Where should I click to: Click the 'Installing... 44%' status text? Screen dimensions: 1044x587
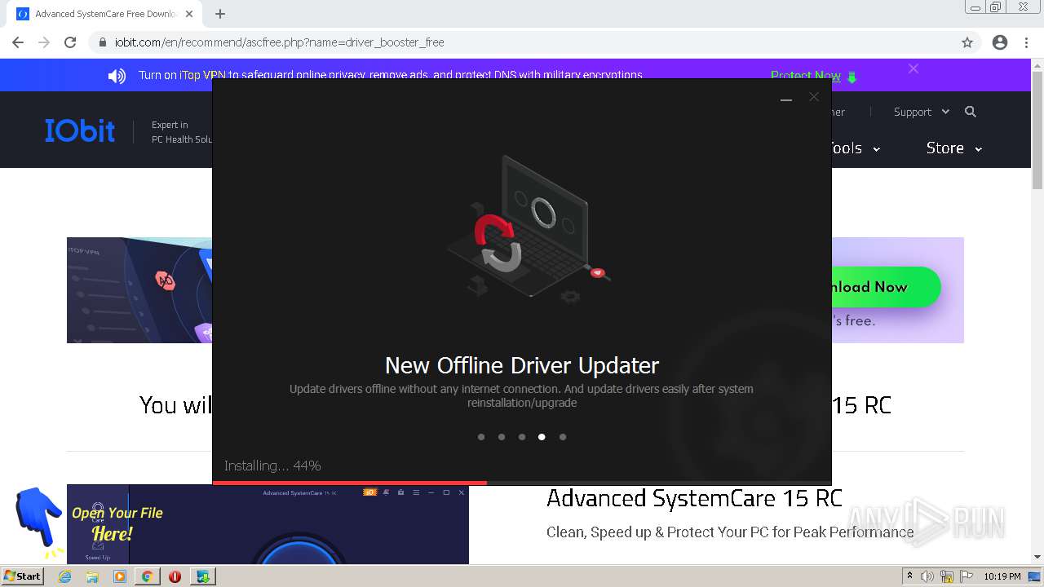click(x=272, y=466)
